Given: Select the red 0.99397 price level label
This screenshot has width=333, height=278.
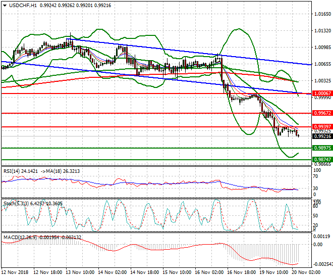Looking at the screenshot, I should pos(322,127).
